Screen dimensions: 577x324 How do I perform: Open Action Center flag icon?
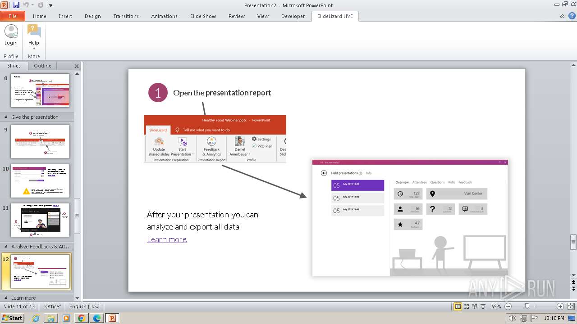click(534, 318)
